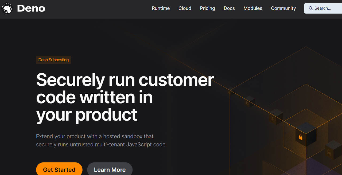342x175 pixels.
Task: Click the Search input field
Action: coord(323,8)
